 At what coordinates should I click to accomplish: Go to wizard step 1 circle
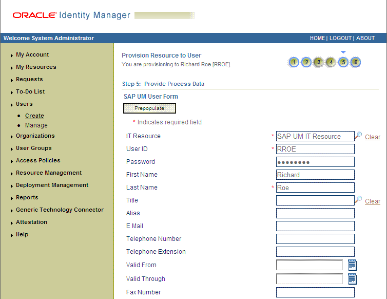coord(294,62)
